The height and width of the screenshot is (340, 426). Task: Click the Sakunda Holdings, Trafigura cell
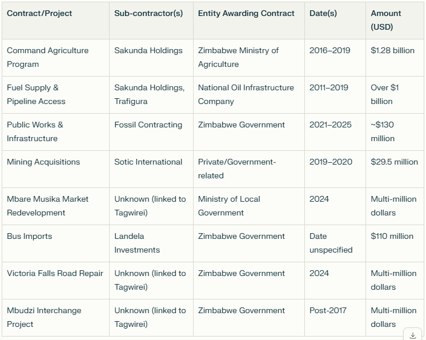pos(149,94)
